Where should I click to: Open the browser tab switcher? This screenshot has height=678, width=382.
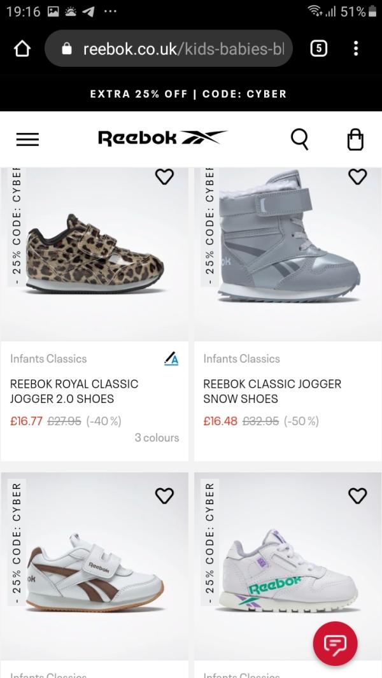point(318,48)
